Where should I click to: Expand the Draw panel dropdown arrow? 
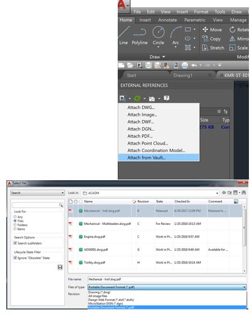click(164, 57)
